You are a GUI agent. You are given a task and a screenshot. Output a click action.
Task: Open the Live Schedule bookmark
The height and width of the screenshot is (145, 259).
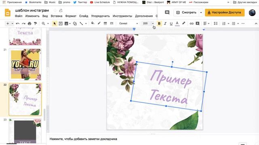(100, 2)
